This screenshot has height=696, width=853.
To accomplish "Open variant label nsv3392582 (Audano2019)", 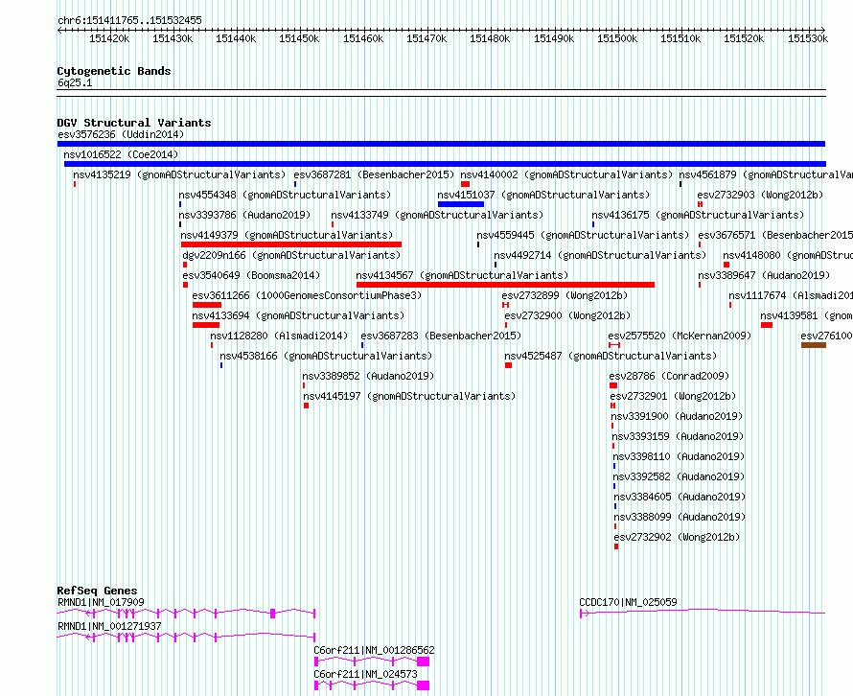I will click(x=679, y=476).
